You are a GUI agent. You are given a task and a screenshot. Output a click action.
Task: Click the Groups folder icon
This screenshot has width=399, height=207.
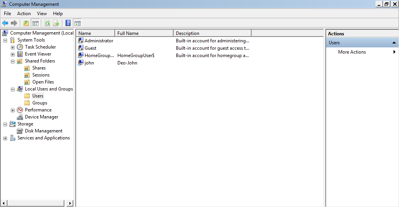coord(27,103)
